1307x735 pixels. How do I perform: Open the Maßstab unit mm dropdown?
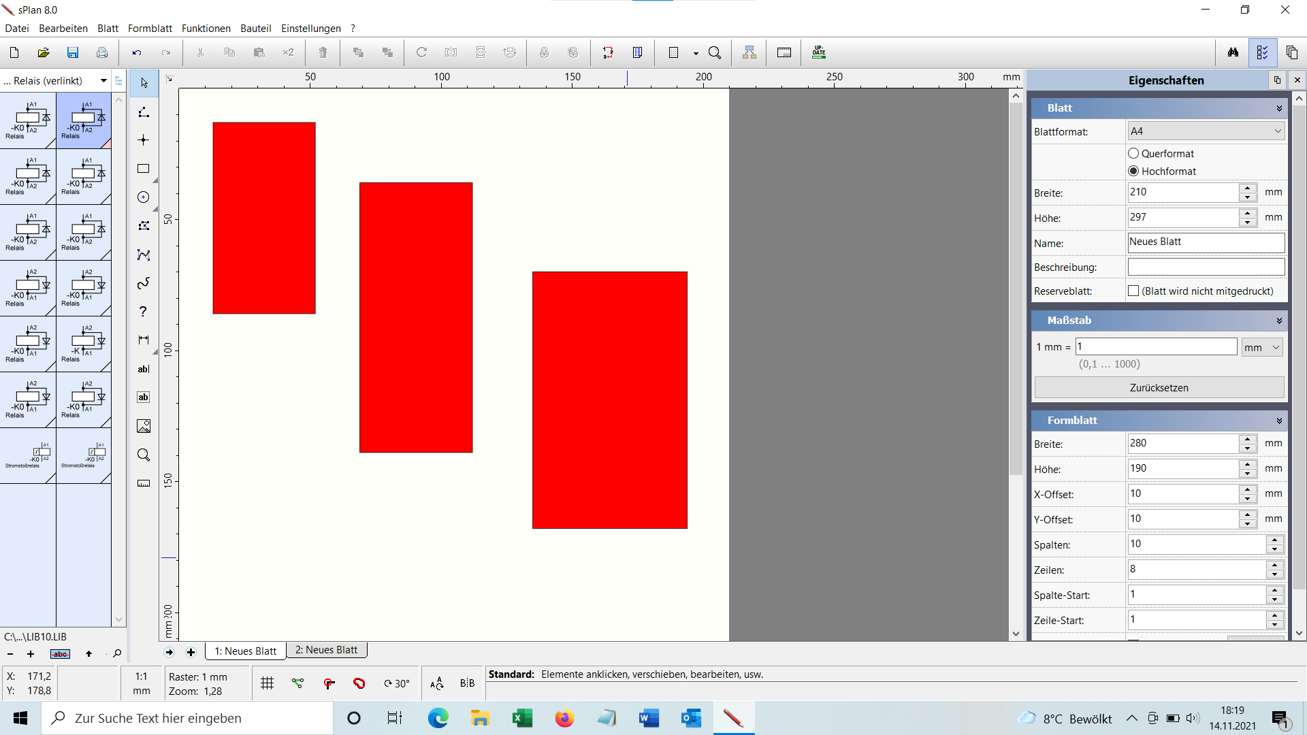tap(1263, 347)
